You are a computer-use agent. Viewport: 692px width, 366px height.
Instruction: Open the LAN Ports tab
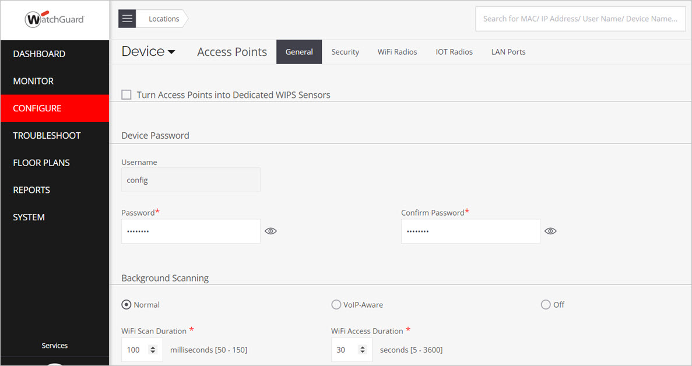[x=508, y=51]
